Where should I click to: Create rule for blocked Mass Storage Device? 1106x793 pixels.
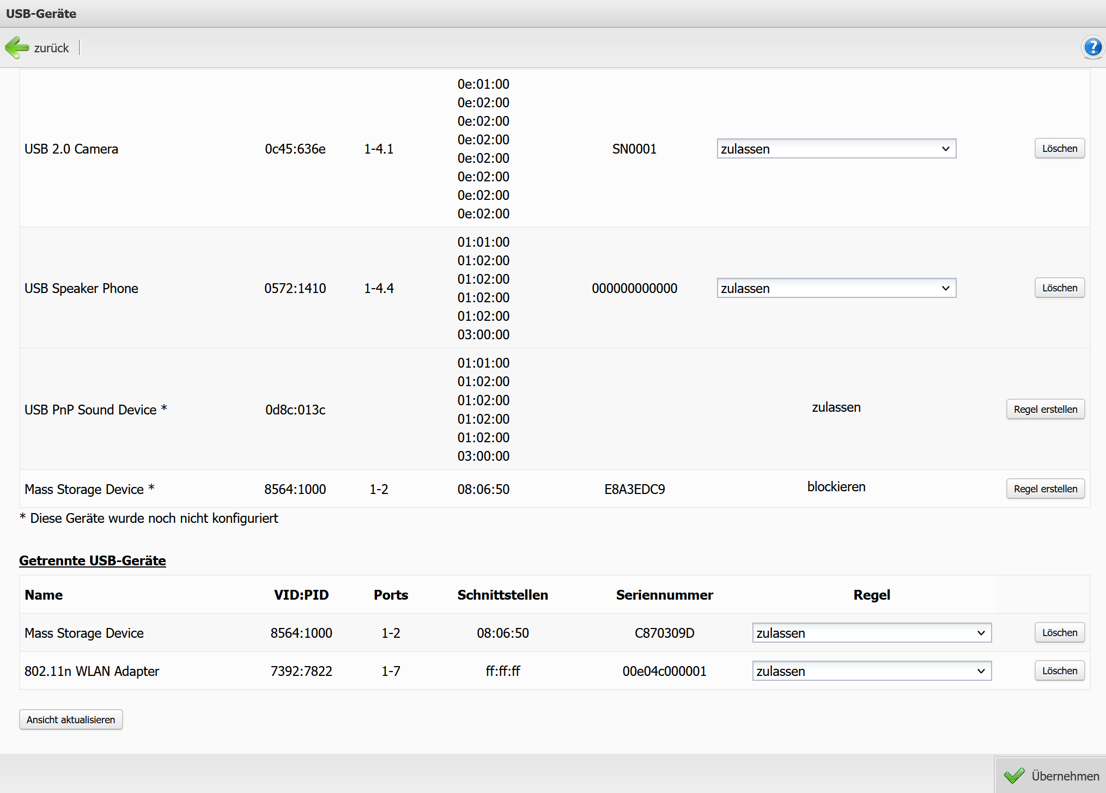[1045, 489]
